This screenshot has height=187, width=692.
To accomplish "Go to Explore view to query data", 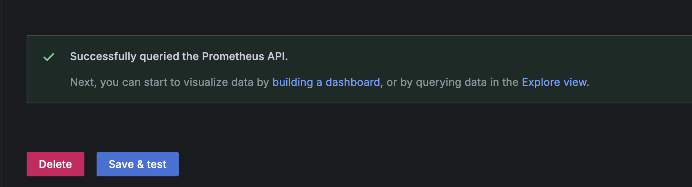I will [x=554, y=82].
